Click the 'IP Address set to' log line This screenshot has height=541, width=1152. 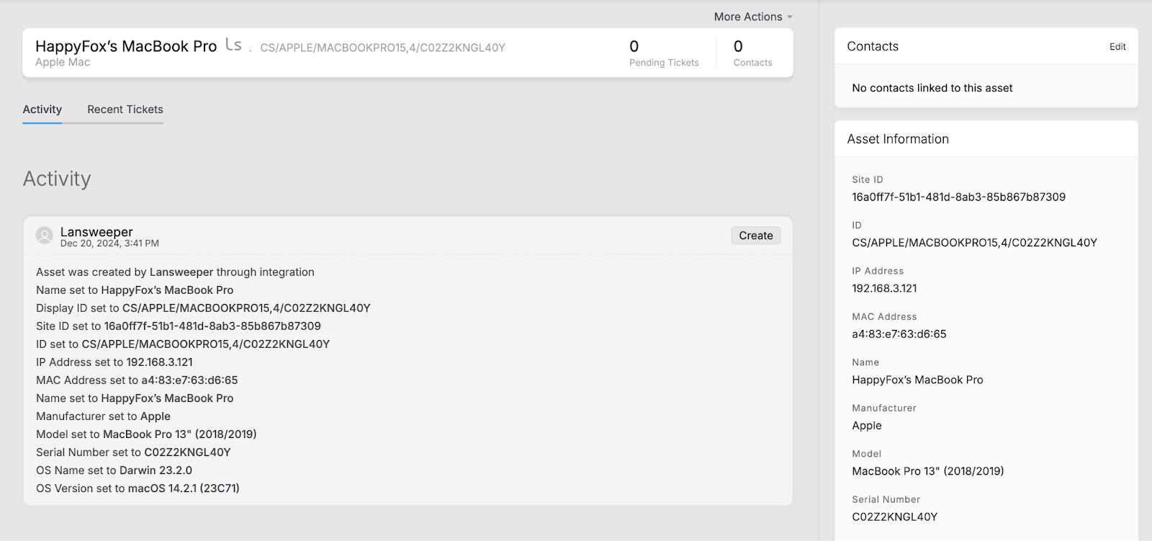114,362
